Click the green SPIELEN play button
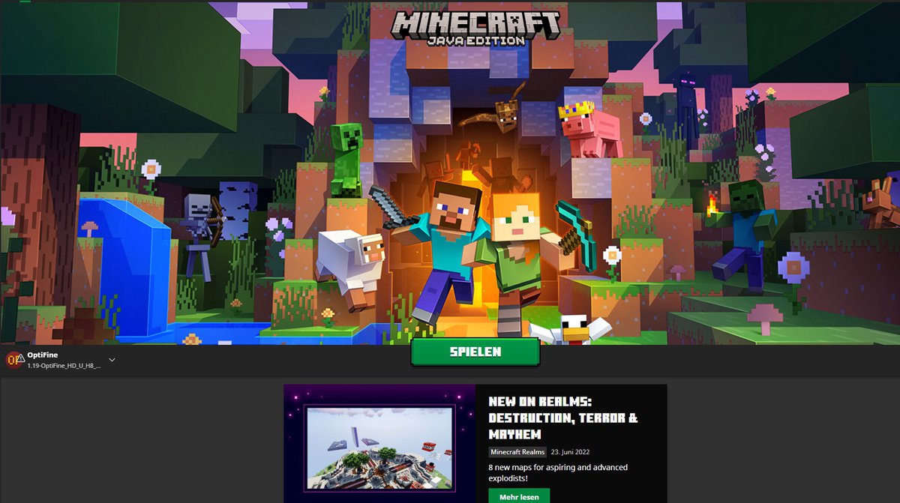Viewport: 900px width, 503px height. coord(475,352)
